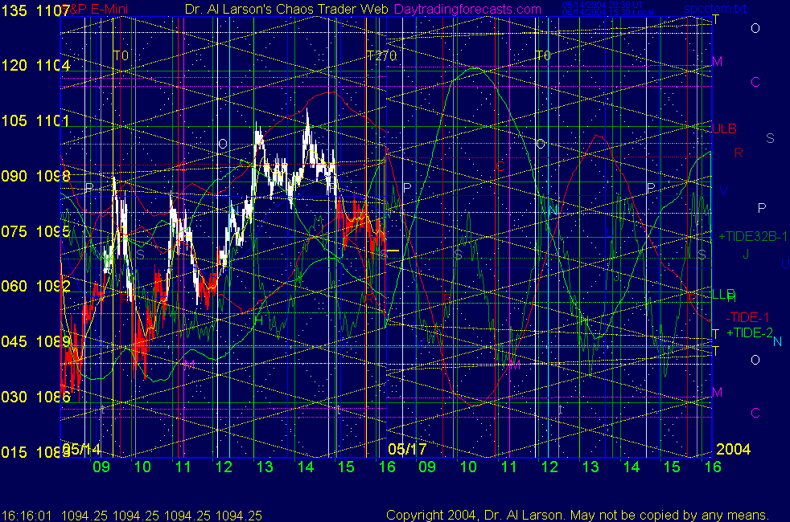The height and width of the screenshot is (522, 790).
Task: Click the "075 1095" price axis label
Action: tap(35, 231)
